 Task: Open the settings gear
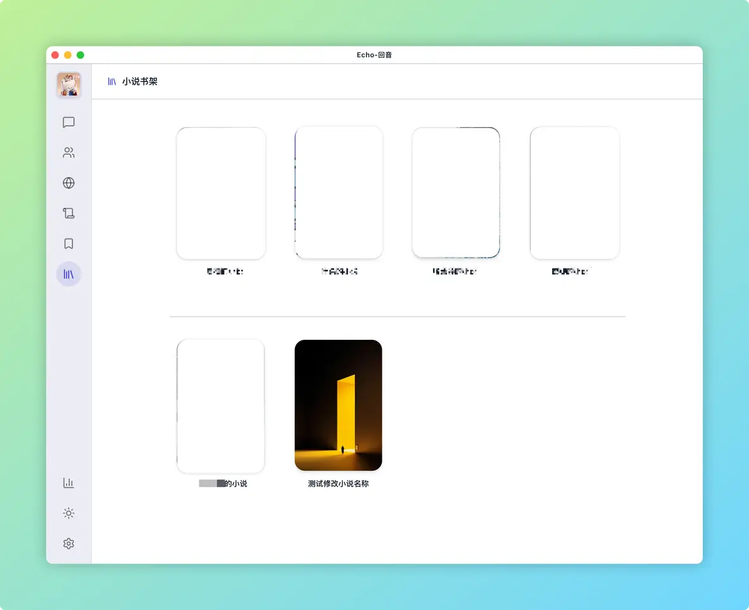click(x=68, y=544)
